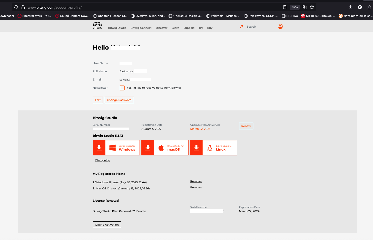Open Updates Reason Studios bookmark

point(110,16)
